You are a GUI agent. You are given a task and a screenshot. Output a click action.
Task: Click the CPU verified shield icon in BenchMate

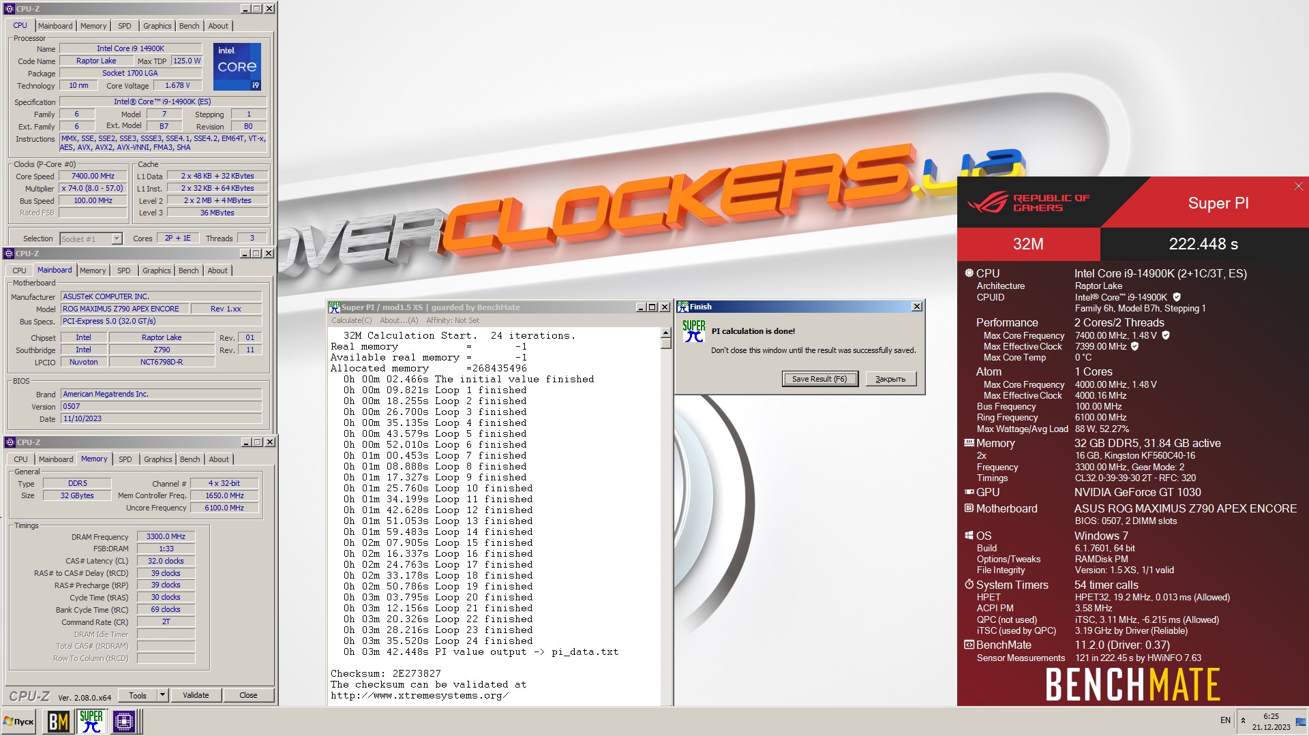(1177, 297)
